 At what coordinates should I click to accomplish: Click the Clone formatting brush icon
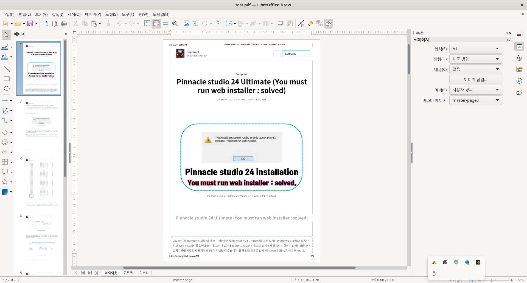click(108, 24)
